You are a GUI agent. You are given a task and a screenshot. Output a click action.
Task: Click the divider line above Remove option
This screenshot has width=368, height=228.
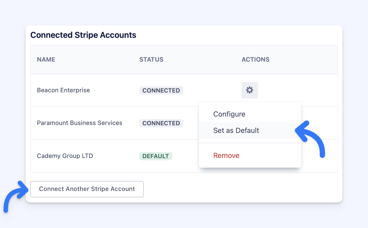click(x=250, y=143)
